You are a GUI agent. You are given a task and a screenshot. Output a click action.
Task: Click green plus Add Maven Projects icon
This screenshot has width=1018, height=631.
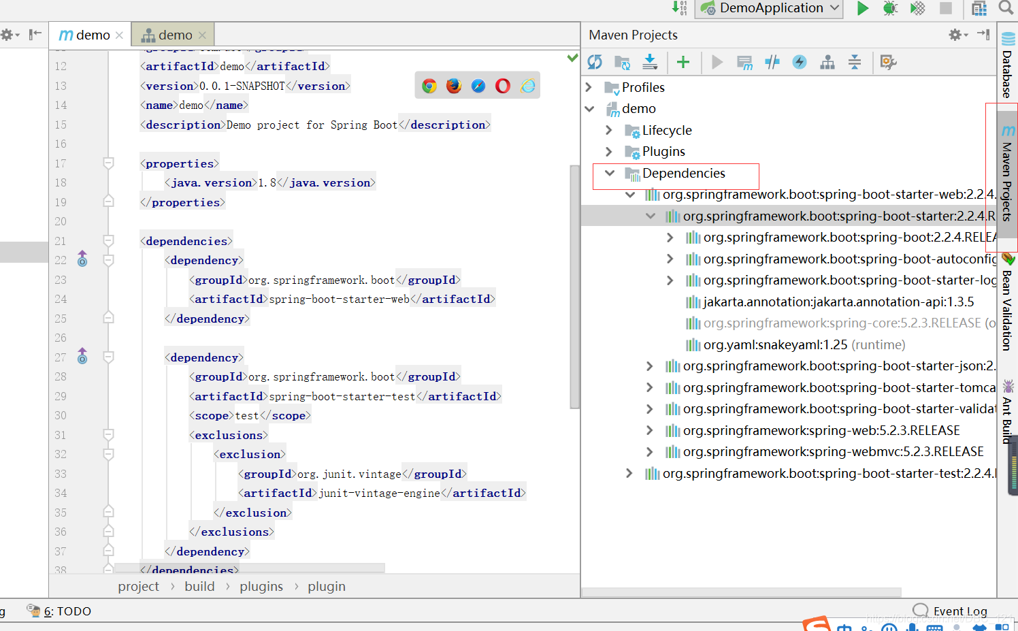click(x=683, y=62)
